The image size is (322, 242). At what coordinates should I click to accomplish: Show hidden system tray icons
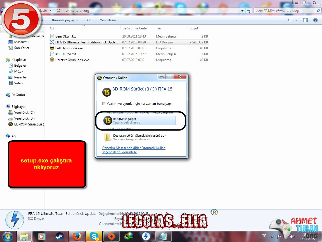(272, 237)
